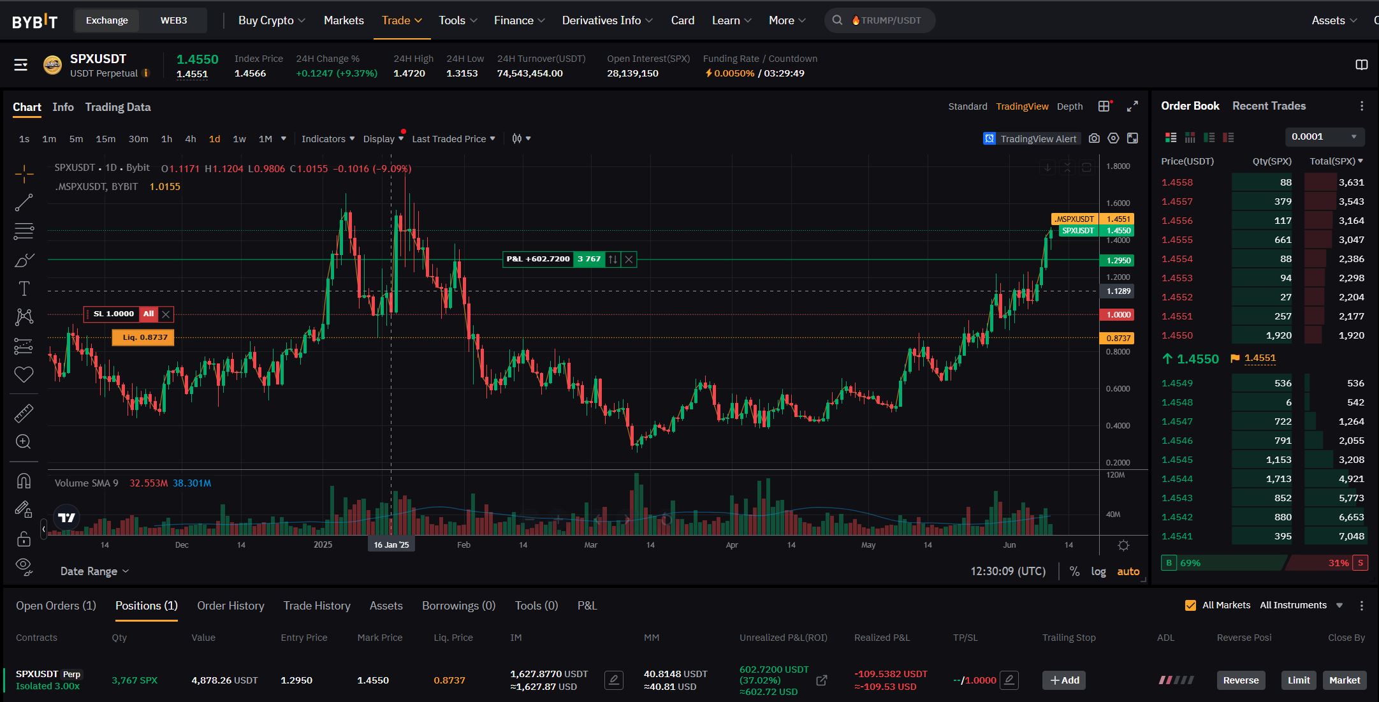Open the candlestick chart type dropdown

tap(521, 138)
